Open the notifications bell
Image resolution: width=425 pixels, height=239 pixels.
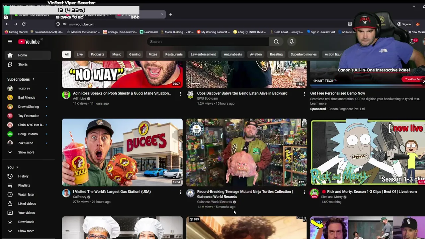413,41
